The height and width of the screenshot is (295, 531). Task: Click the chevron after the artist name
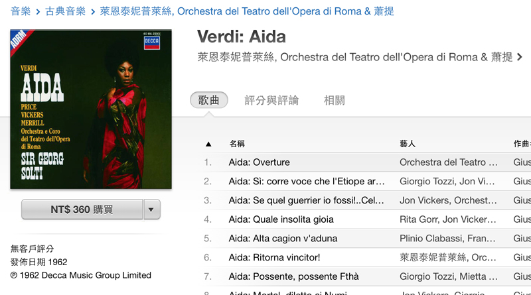[x=520, y=57]
